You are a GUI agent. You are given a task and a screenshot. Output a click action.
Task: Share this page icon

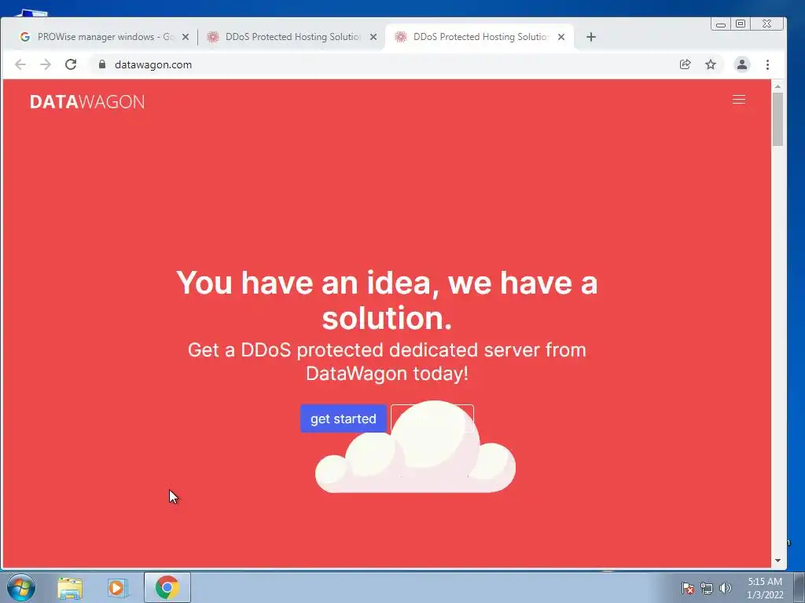coord(685,64)
